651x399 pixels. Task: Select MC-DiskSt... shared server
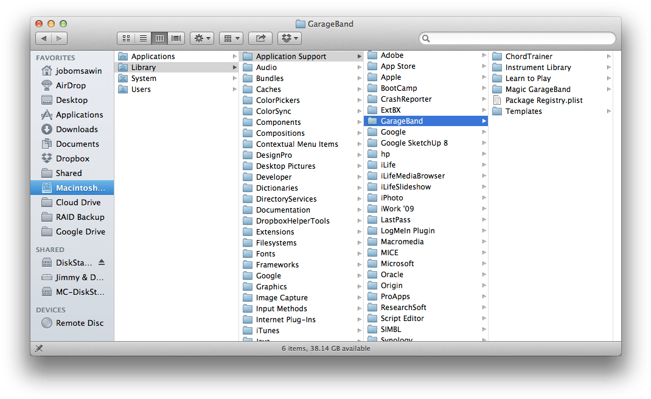[x=72, y=292]
